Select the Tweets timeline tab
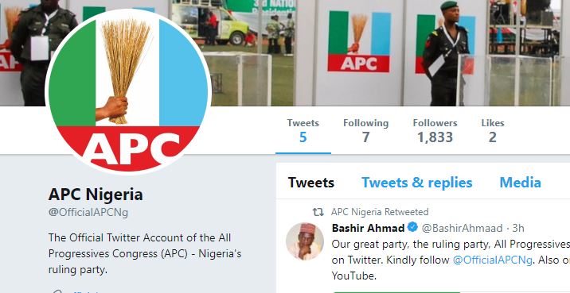This screenshot has height=293, width=570. click(310, 183)
